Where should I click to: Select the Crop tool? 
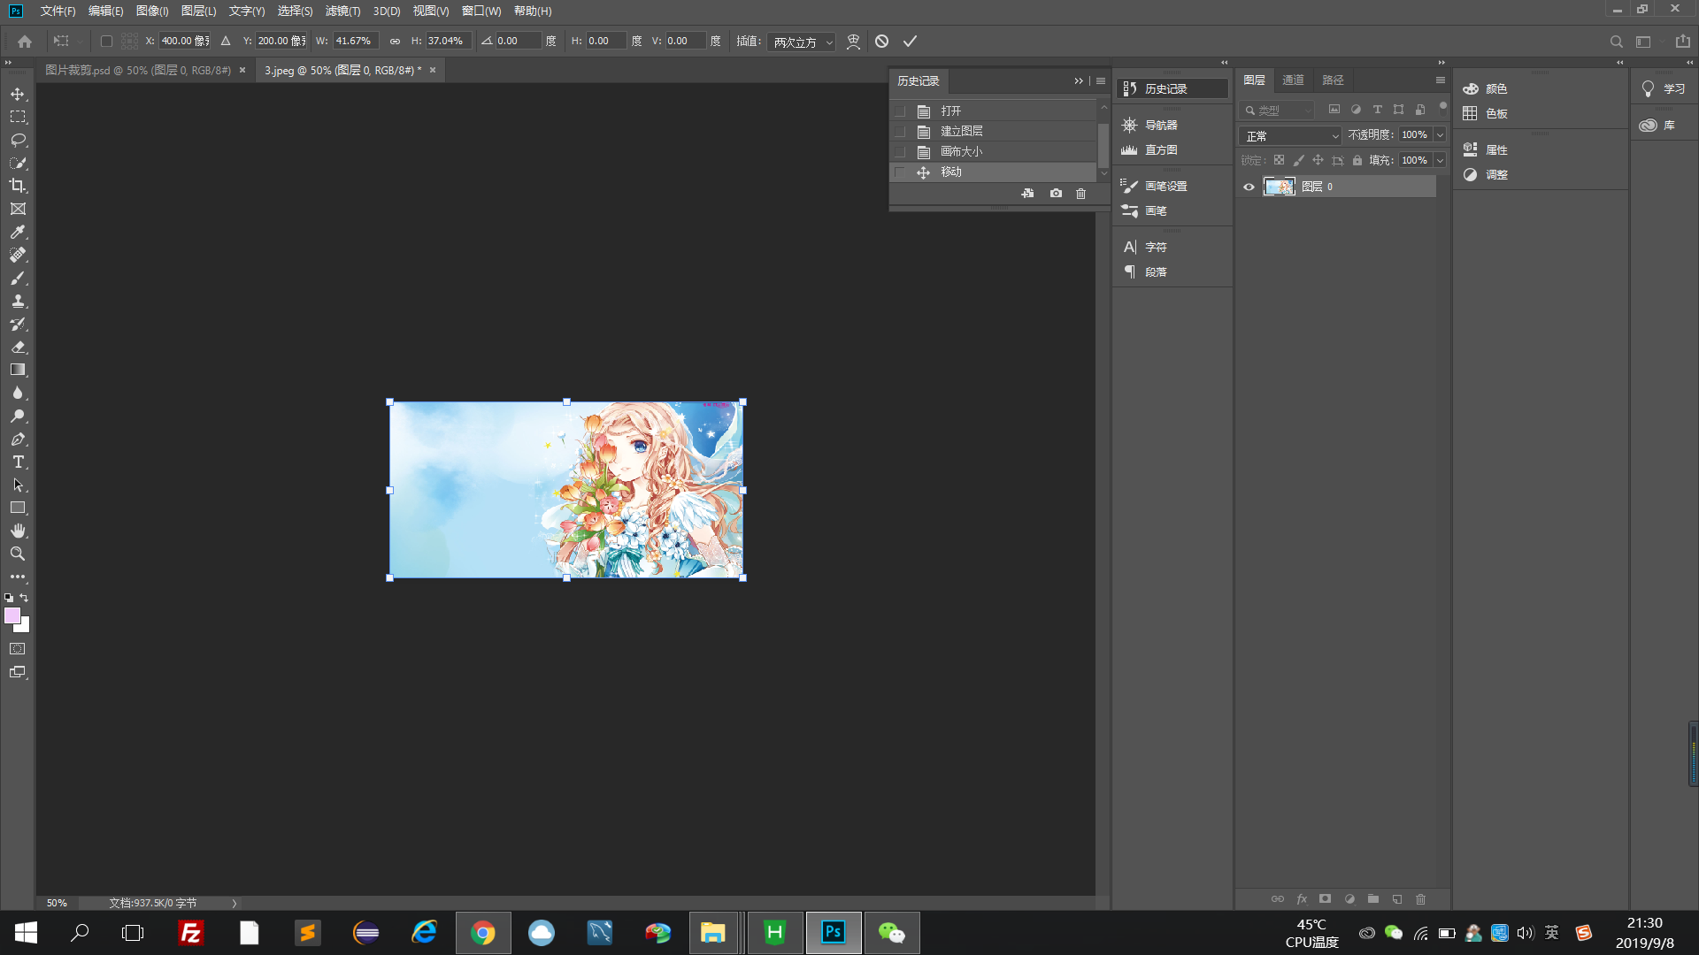point(18,186)
